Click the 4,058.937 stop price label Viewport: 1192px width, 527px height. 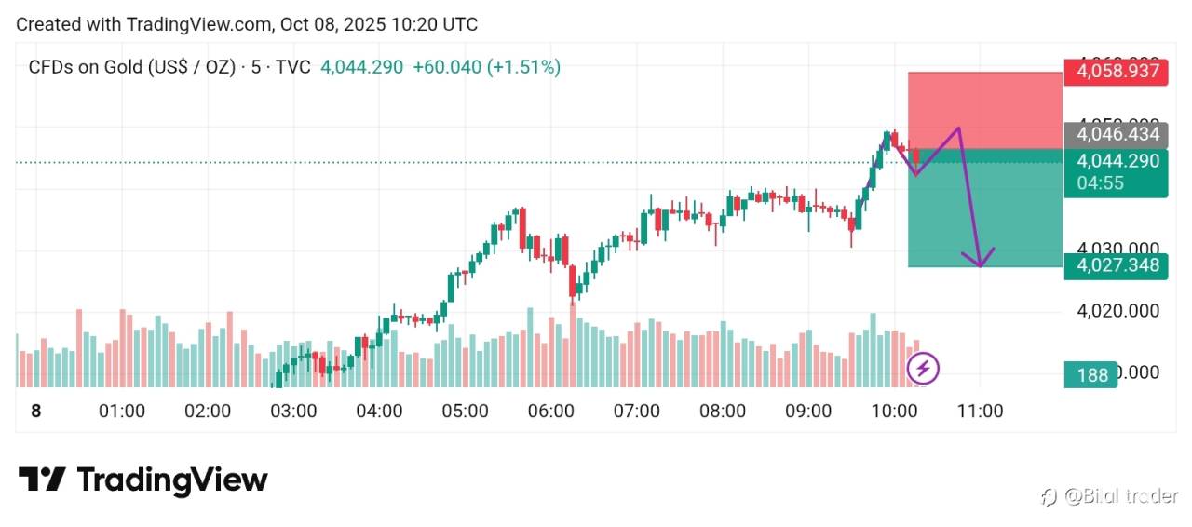(1117, 71)
